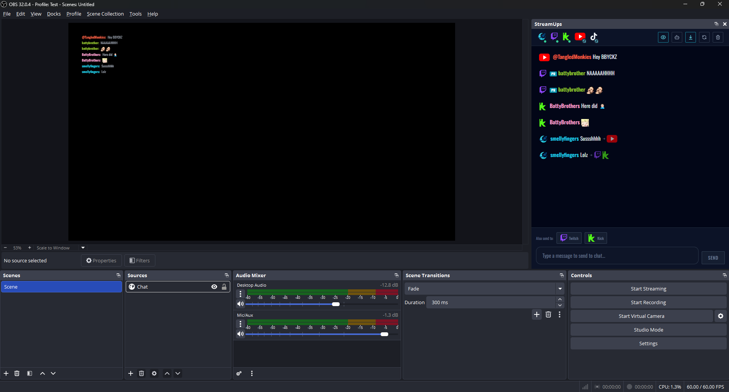Screen dimensions: 729x392
Task: Open the Edit menu
Action: (x=21, y=14)
